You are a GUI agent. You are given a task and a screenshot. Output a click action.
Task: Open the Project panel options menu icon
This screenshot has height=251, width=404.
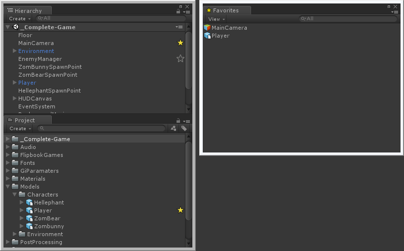click(x=186, y=121)
